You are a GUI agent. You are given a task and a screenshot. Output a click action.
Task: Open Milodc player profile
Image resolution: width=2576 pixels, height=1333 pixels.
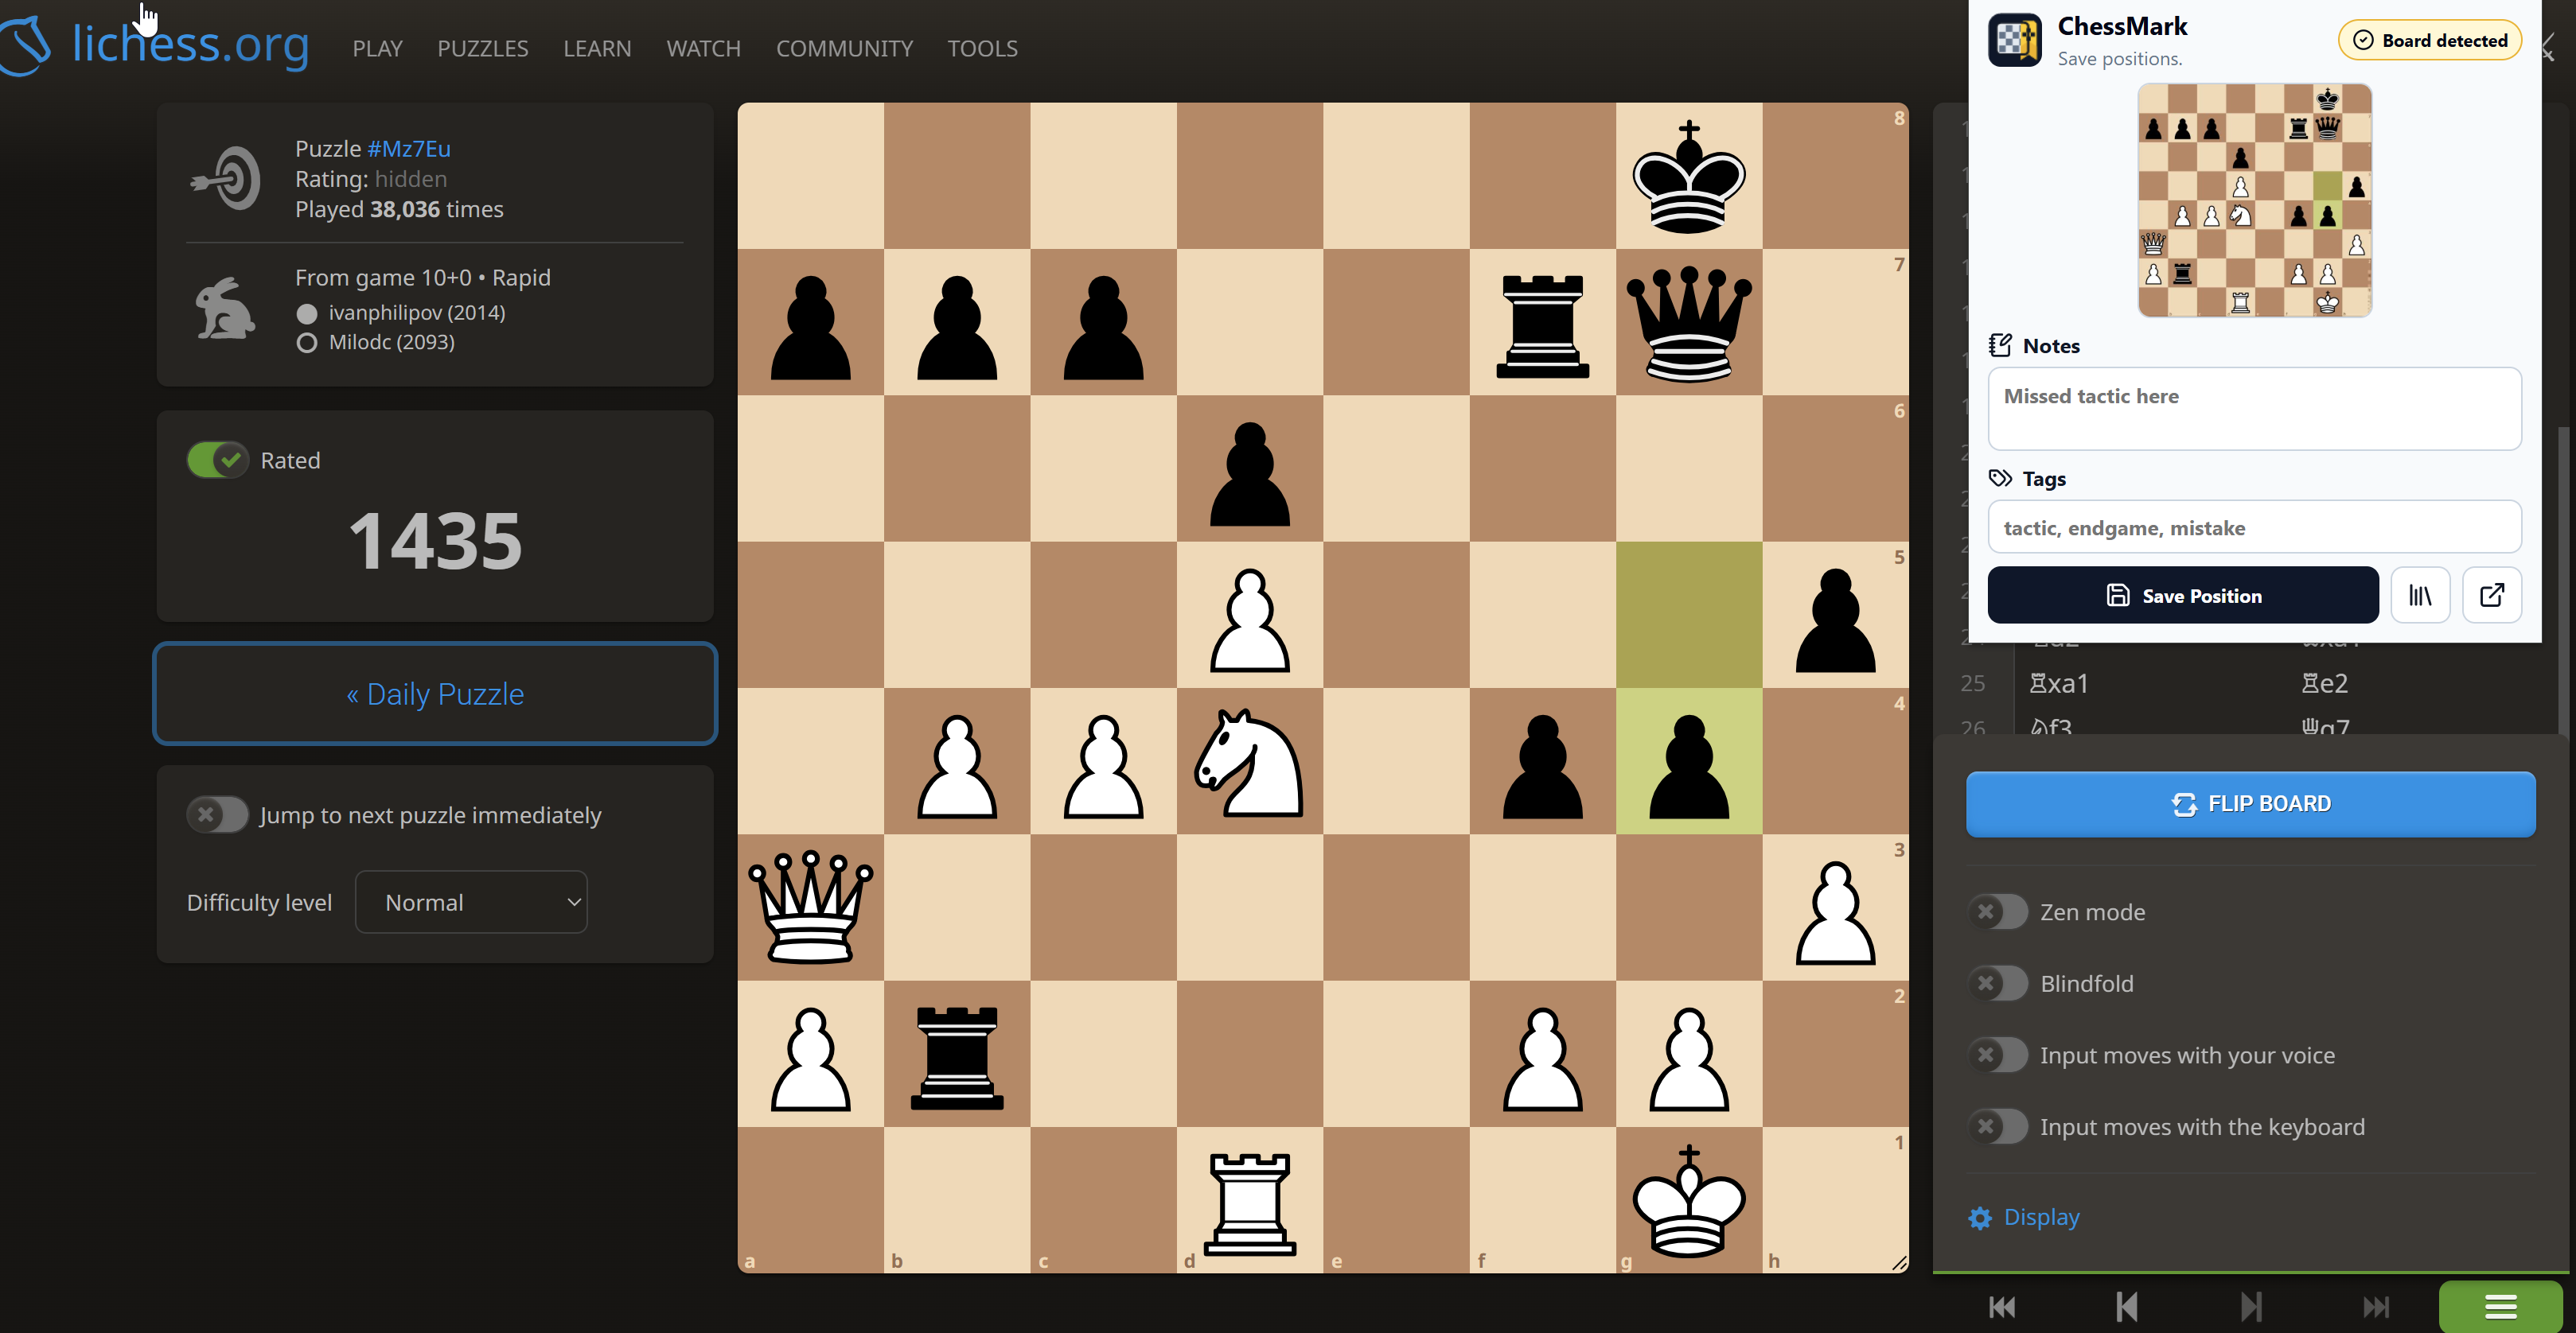(x=391, y=342)
